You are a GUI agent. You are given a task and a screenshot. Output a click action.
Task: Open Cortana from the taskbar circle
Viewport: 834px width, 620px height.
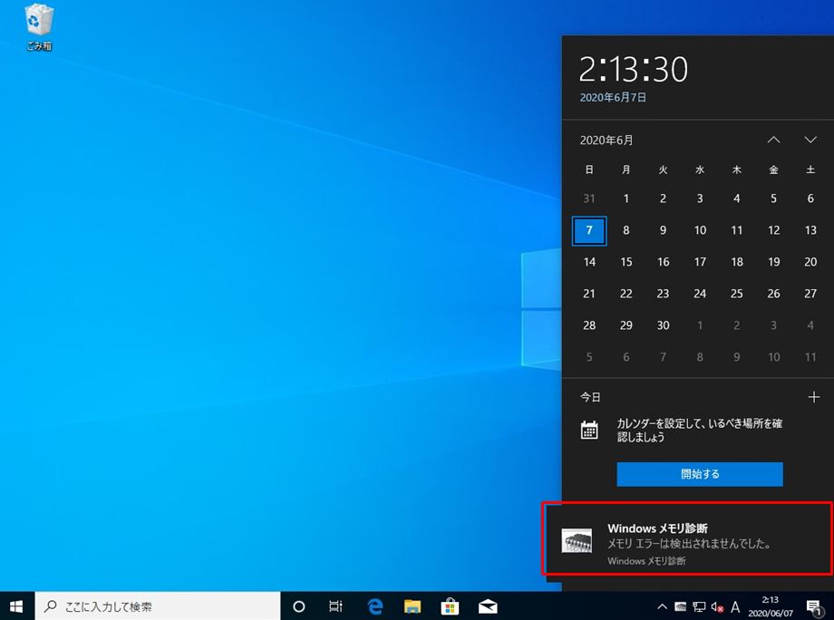299,606
